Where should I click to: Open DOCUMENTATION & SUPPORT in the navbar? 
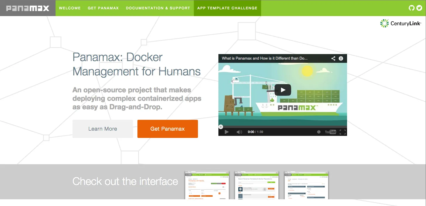158,8
